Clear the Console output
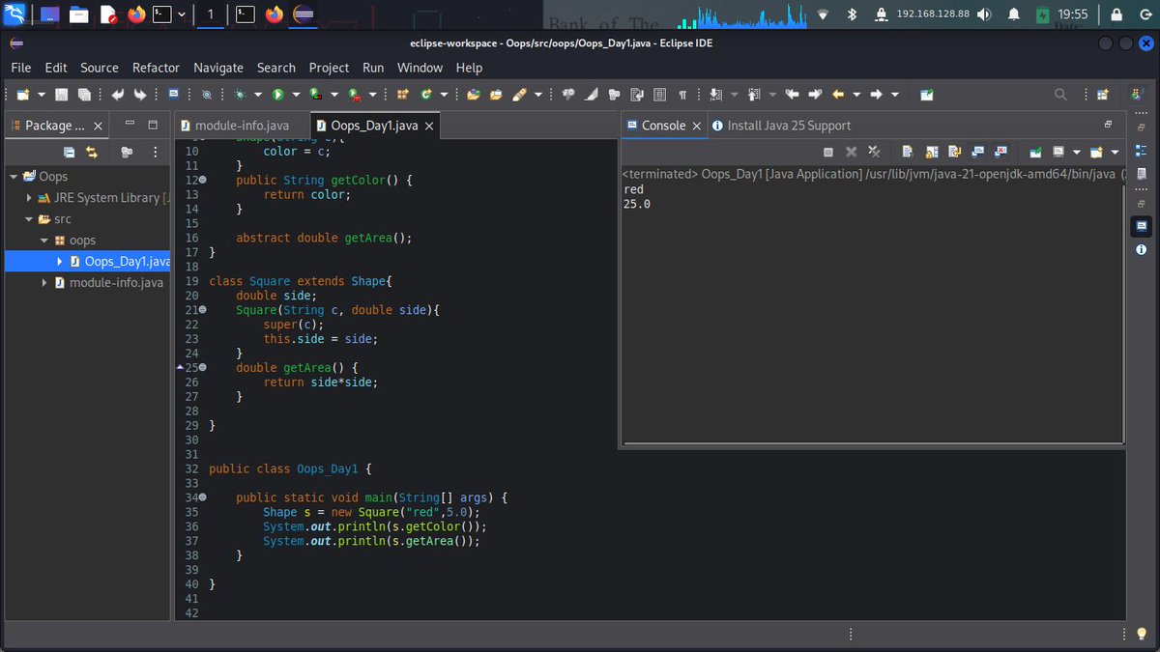The width and height of the screenshot is (1160, 652). pos(907,152)
